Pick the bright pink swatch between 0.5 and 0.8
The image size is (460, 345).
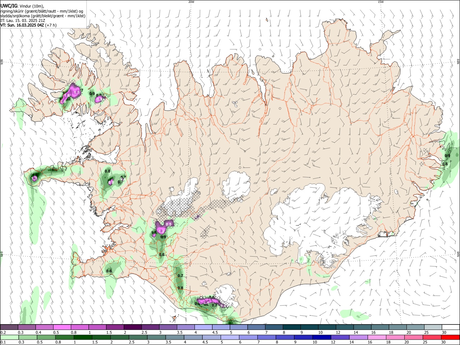[x=62, y=327]
